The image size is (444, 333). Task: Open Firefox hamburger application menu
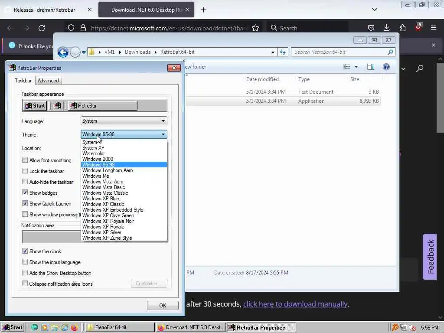point(434,28)
